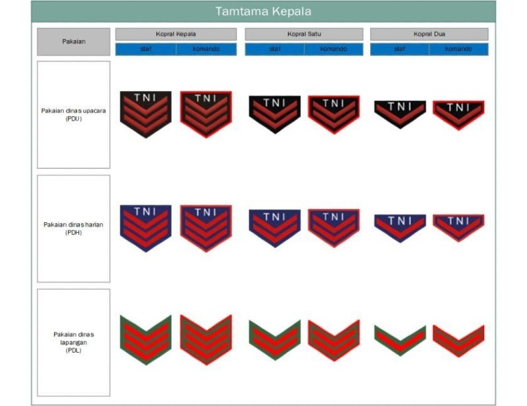Select the Kopral Kepala komando PDU insignia
This screenshot has height=406, width=527.
206,115
